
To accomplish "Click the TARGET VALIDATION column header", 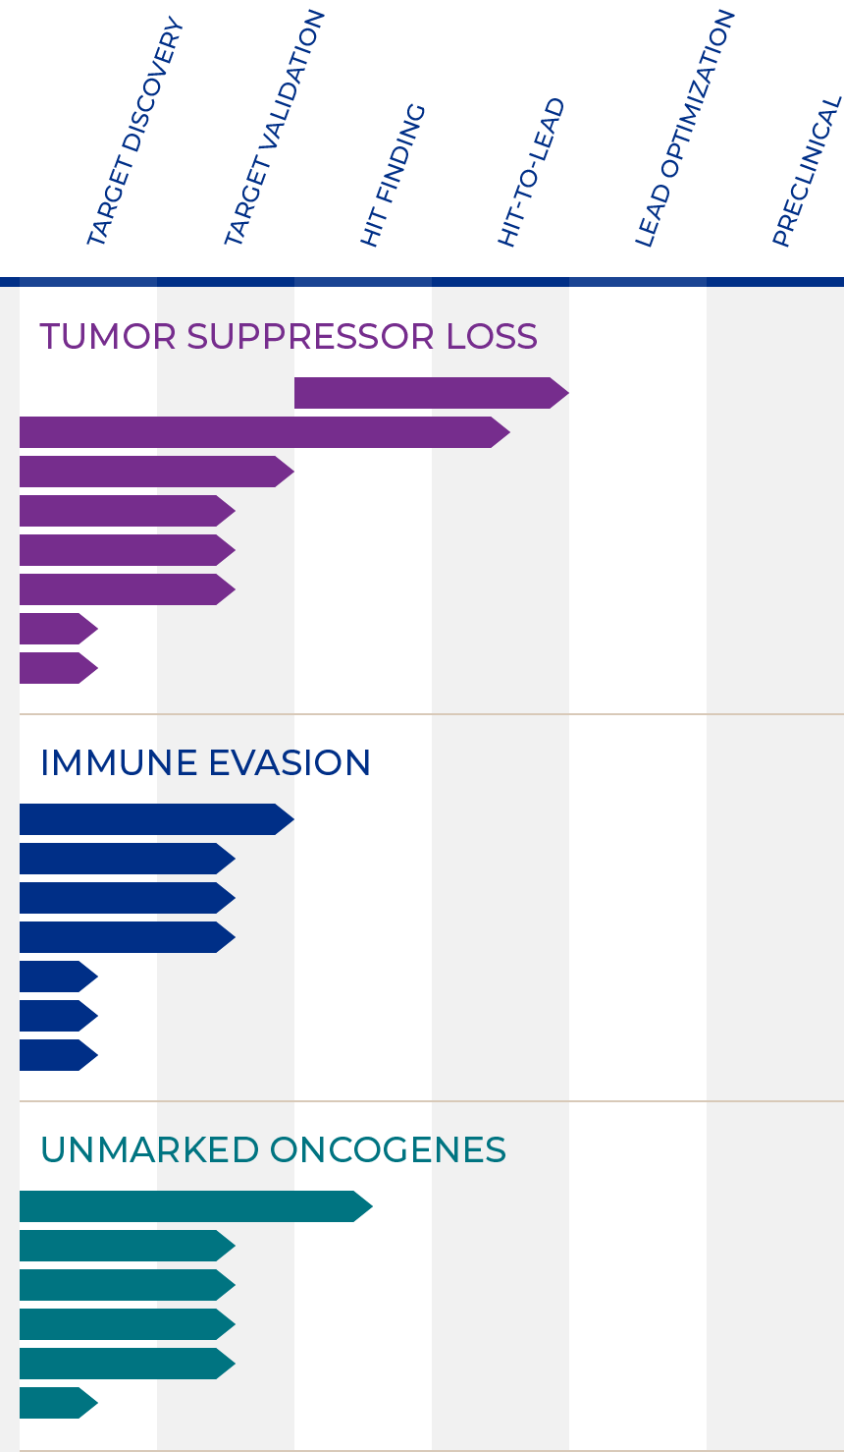I will click(274, 128).
